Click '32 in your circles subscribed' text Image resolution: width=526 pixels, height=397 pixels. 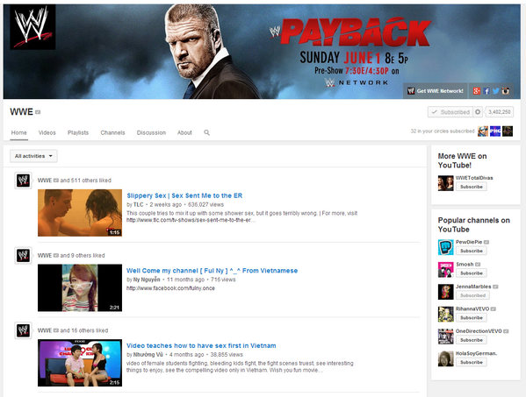pos(443,131)
